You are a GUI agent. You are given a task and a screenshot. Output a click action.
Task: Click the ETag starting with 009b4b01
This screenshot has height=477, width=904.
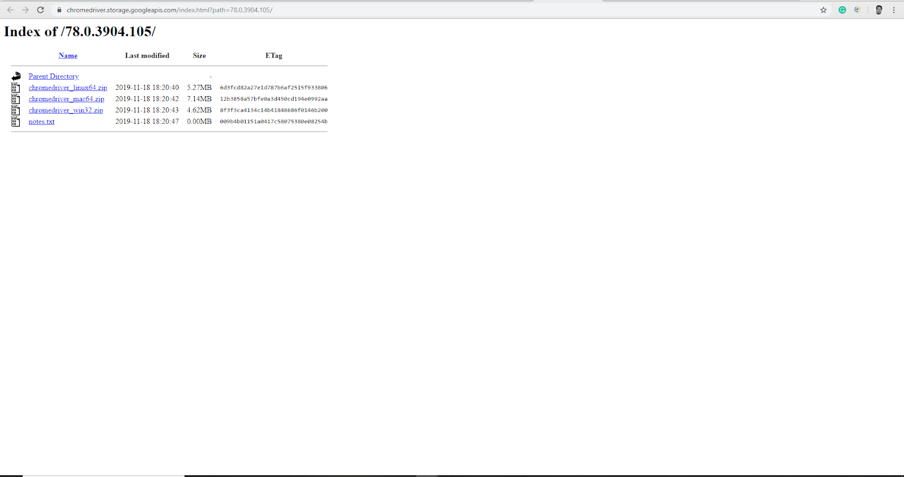(x=274, y=122)
